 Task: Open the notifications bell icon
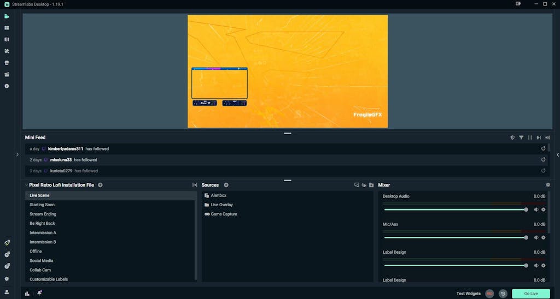pyautogui.click(x=40, y=294)
